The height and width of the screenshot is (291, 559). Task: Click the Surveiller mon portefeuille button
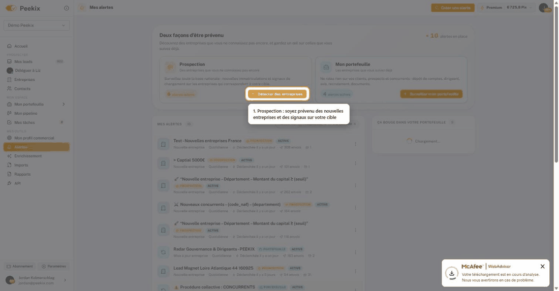tap(431, 94)
